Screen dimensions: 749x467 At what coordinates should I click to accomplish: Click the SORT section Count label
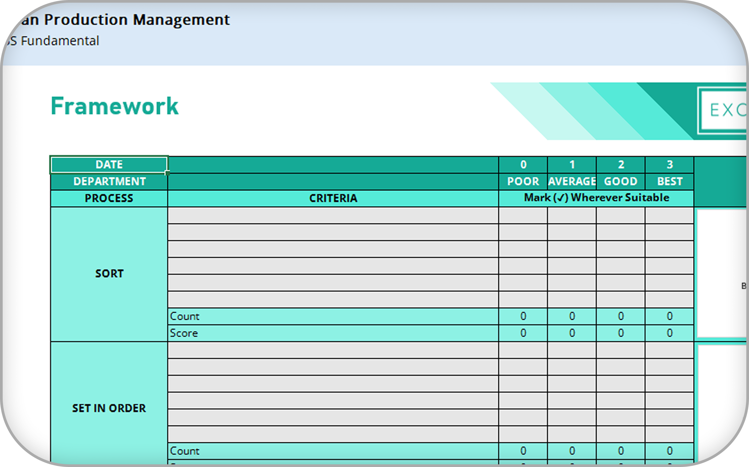coord(185,316)
